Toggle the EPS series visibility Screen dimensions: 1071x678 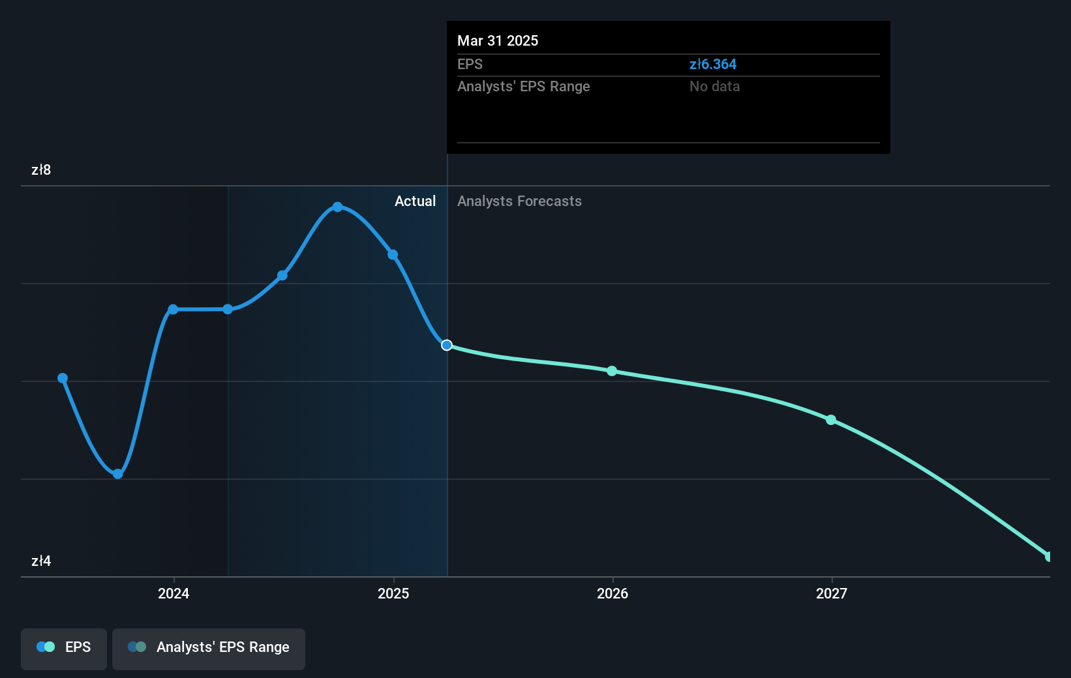coord(63,649)
